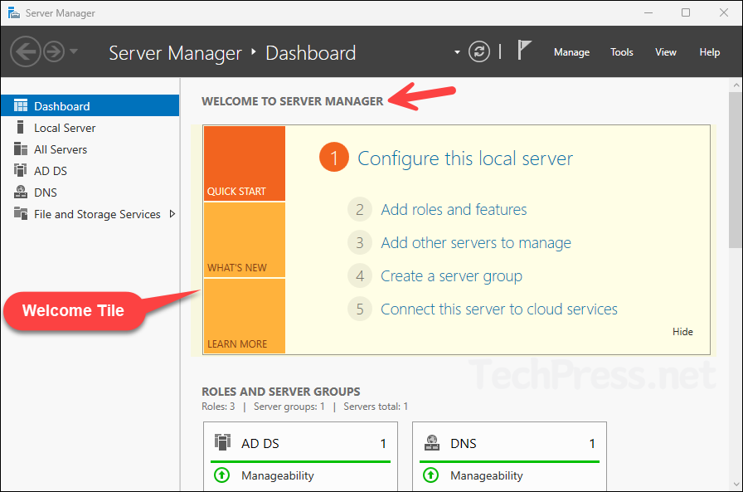Open the Tools menu
The width and height of the screenshot is (743, 492).
(621, 51)
